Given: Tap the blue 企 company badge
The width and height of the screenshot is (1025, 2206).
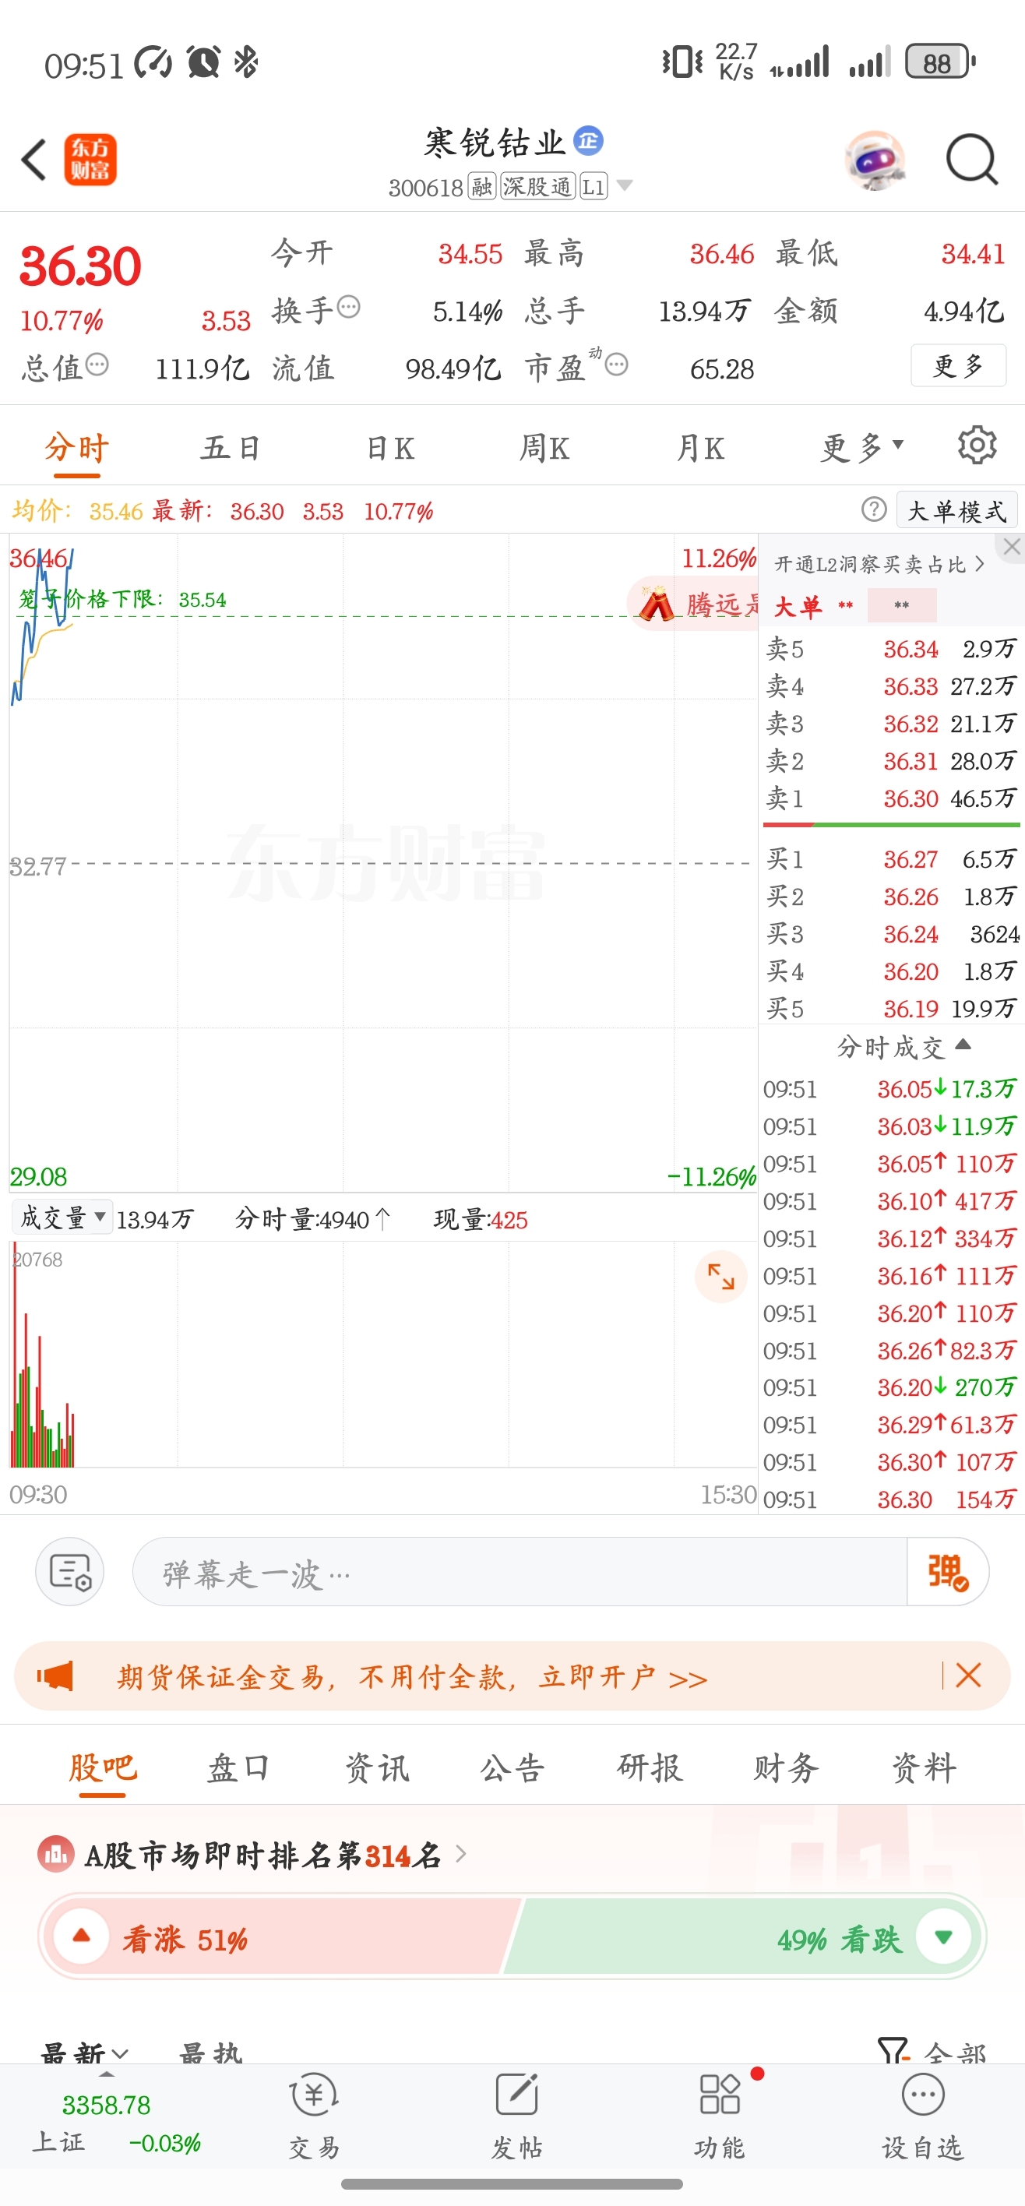Looking at the screenshot, I should tap(588, 139).
